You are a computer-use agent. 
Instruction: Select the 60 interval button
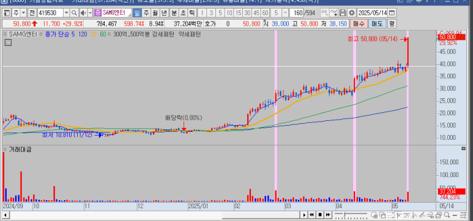click(x=266, y=13)
